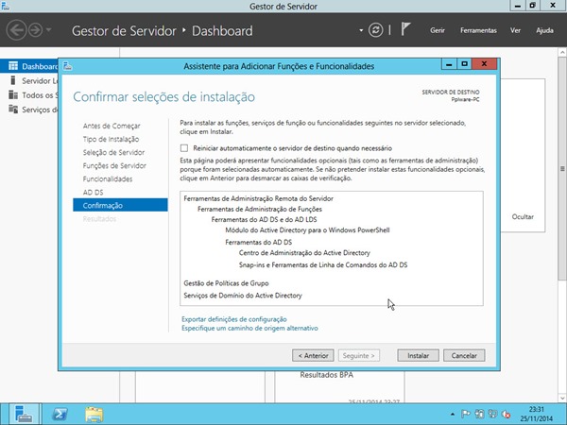Click Serviços de Domínio do Active Directory entry
The height and width of the screenshot is (425, 567).
[x=243, y=296]
